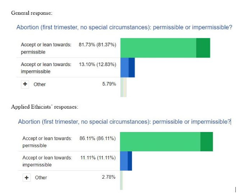Screen dimensions: 249x193
Task: Click the 'General response:' heading text
Action: (32, 14)
